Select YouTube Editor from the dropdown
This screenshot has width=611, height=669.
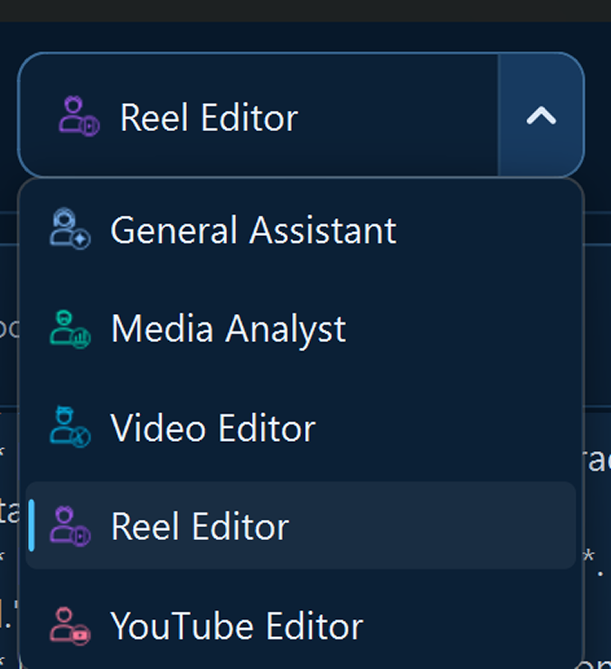301,626
